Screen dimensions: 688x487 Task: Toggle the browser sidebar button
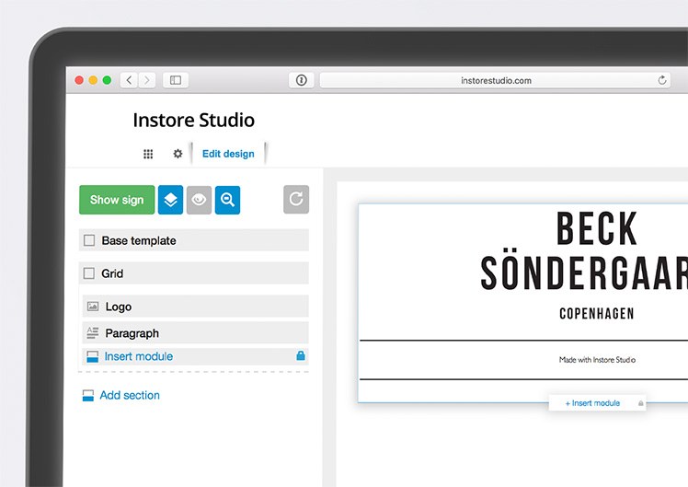pyautogui.click(x=176, y=80)
